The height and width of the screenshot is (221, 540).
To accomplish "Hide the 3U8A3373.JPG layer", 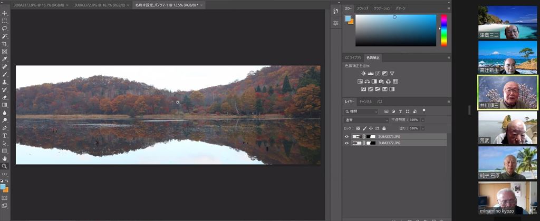I will pyautogui.click(x=347, y=136).
